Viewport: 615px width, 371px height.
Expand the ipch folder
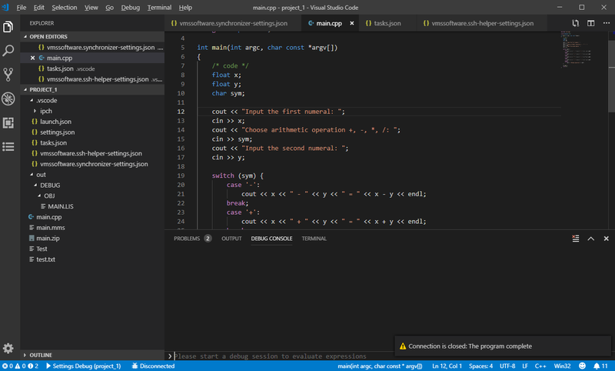click(45, 111)
